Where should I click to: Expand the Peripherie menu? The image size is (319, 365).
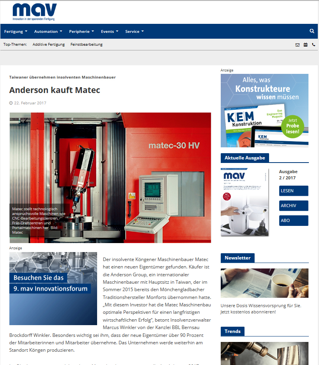pos(82,31)
